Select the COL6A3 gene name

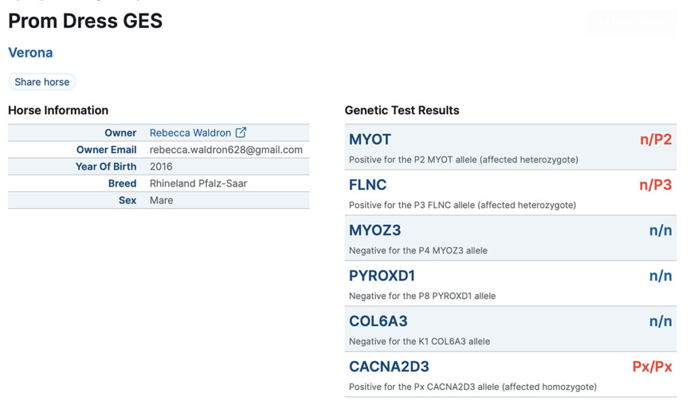click(378, 322)
